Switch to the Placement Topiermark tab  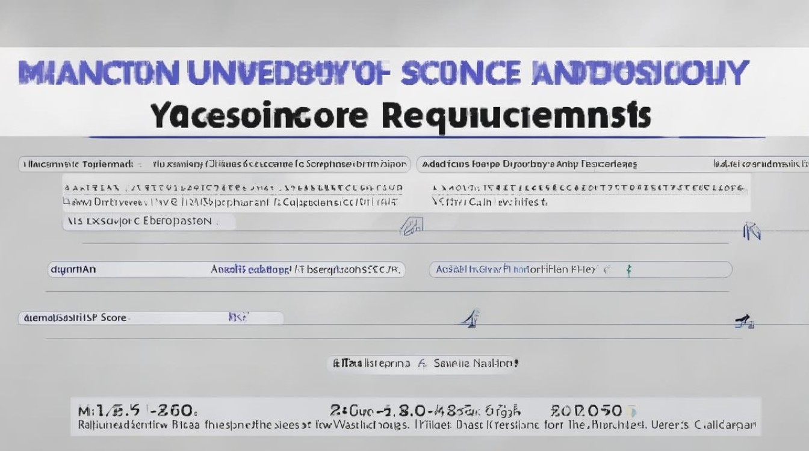(x=72, y=162)
